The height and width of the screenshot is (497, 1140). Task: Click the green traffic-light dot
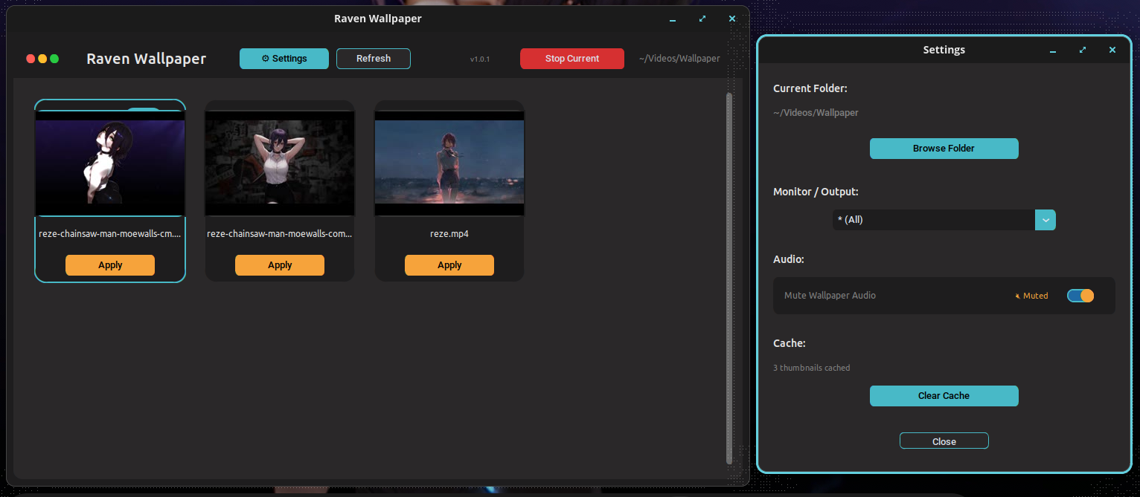54,59
